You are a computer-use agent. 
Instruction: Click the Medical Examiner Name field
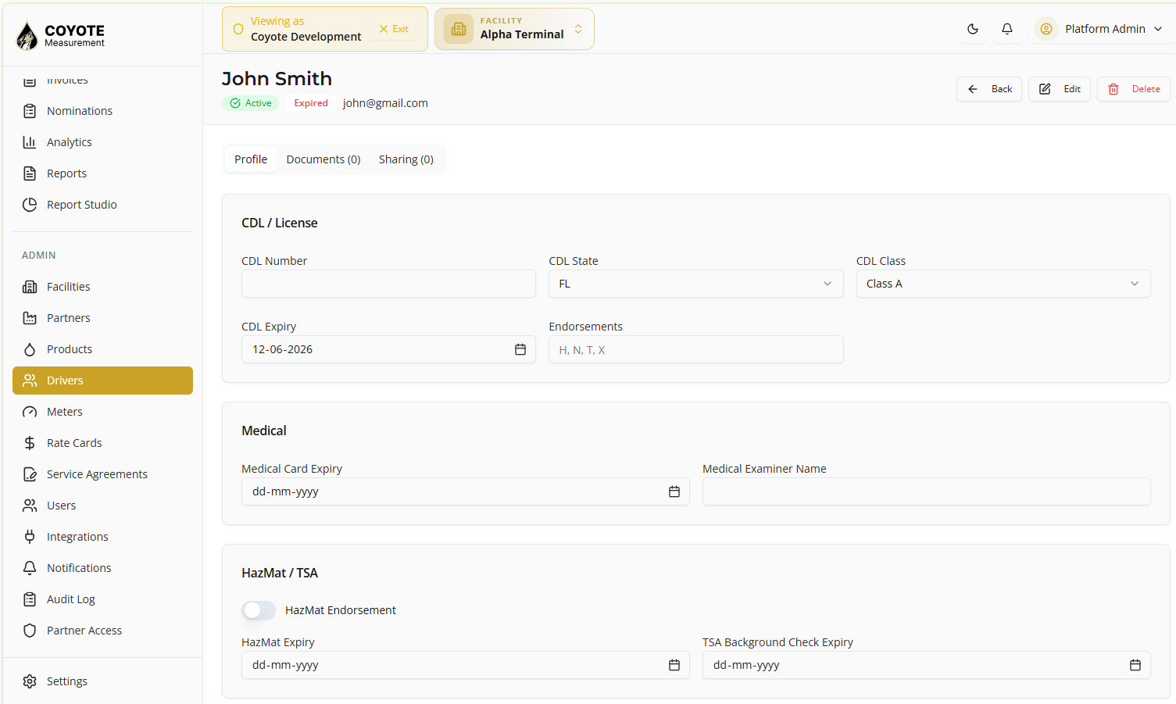pos(926,491)
